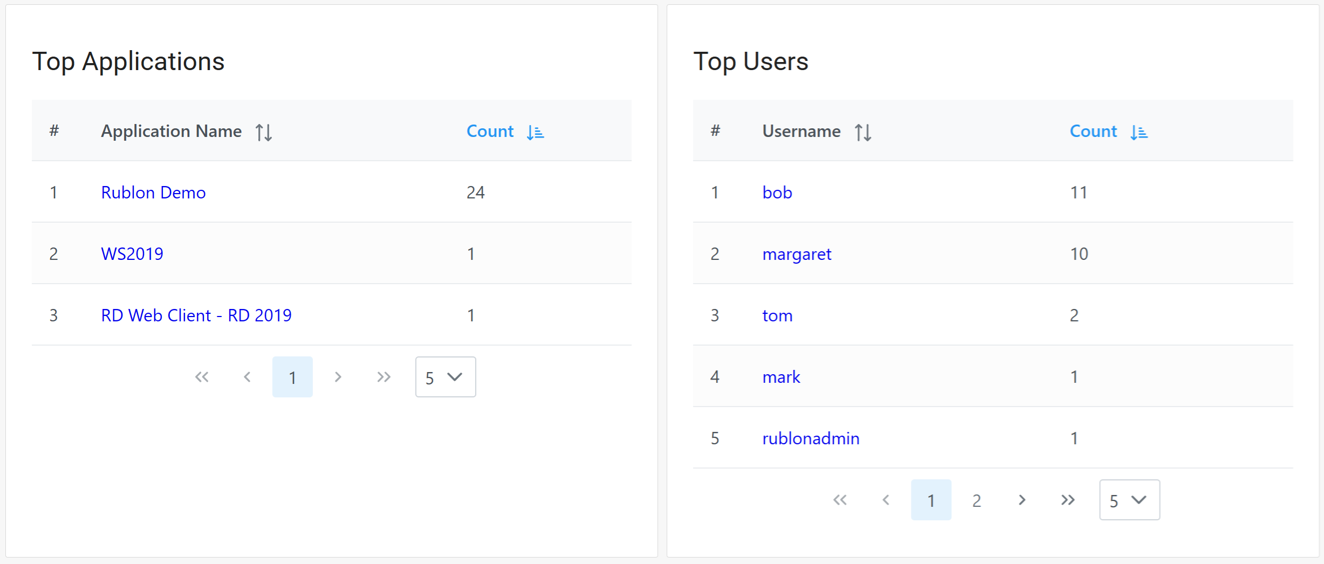Open rows-per-page dropdown in Top Users
Screen dimensions: 1324x564
click(x=1129, y=500)
